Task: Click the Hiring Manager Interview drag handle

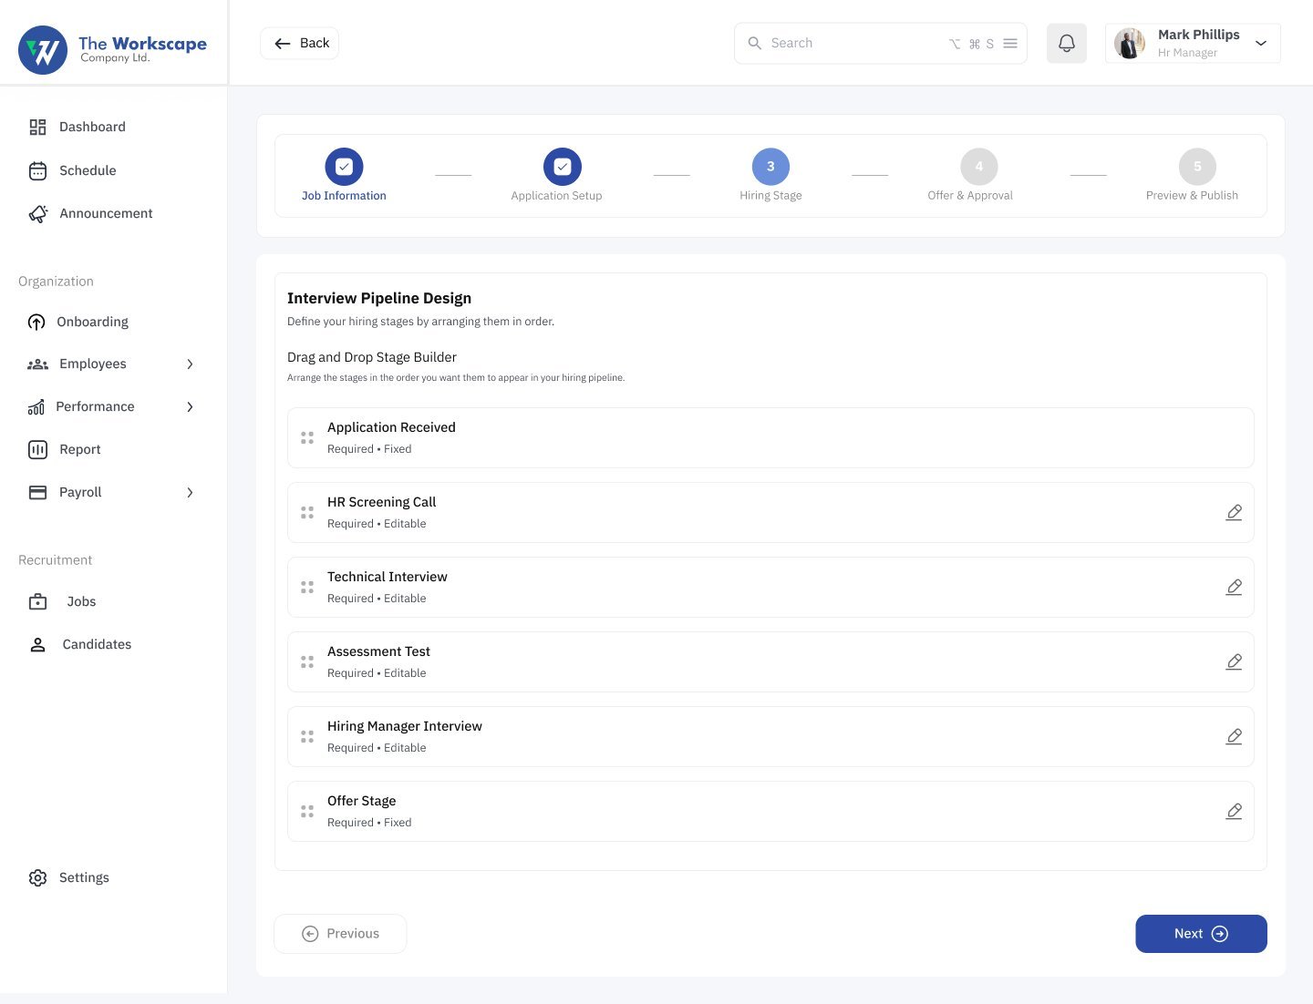Action: click(x=307, y=737)
